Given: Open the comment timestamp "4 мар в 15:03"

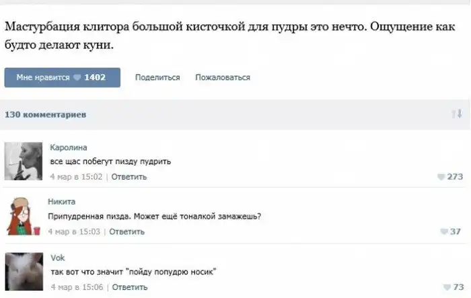Looking at the screenshot, I should (75, 232).
